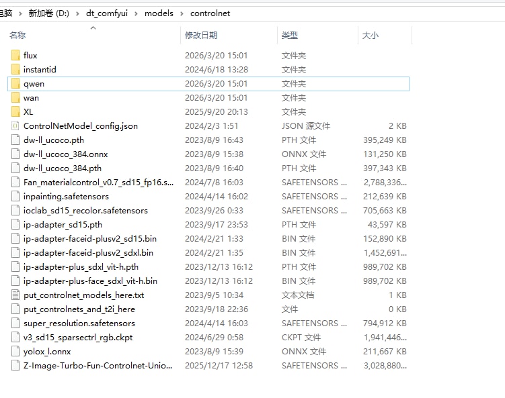Select the v3_sd15_sparsectrl_rgb.ckpt file
The height and width of the screenshot is (398, 505).
(78, 338)
